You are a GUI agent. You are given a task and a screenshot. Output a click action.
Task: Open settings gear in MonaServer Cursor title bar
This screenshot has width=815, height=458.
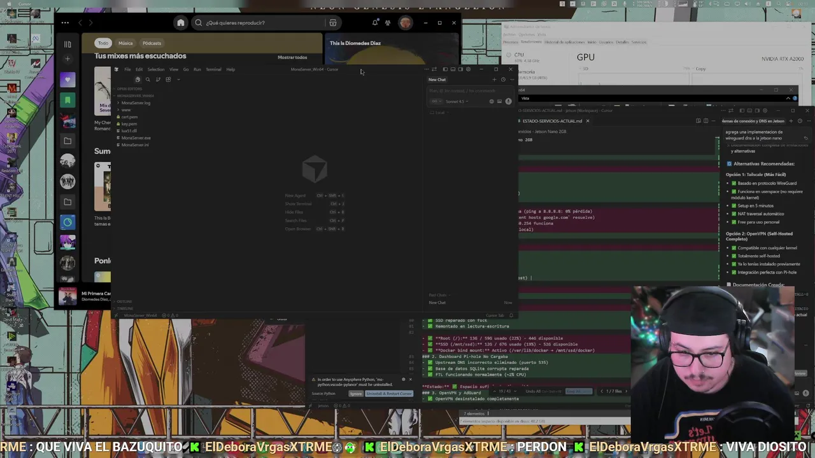(468, 69)
